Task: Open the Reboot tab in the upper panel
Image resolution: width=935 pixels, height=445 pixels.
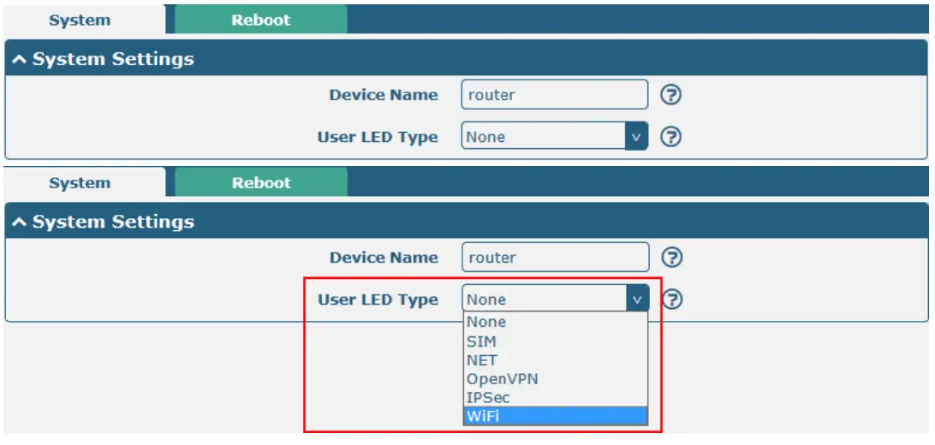Action: click(x=260, y=20)
